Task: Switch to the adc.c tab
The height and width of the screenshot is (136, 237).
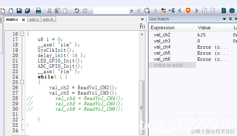Action: point(34,19)
